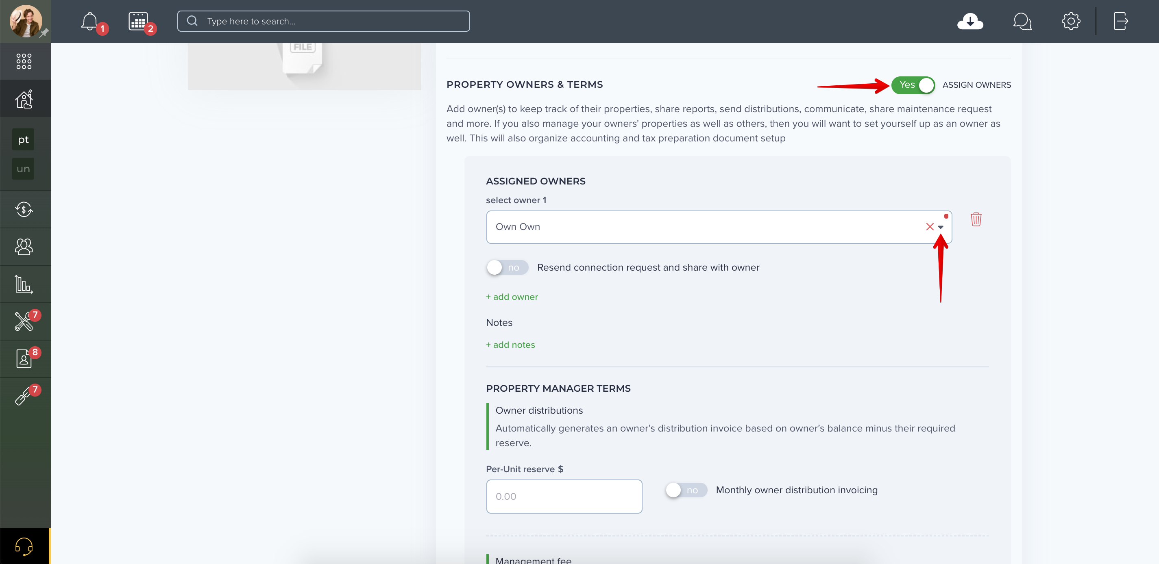Click the FILE upload thumbnail area
The image size is (1159, 564).
(304, 66)
